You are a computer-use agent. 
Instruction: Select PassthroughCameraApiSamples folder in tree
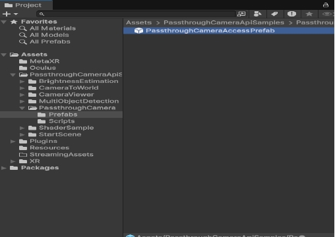[76, 74]
